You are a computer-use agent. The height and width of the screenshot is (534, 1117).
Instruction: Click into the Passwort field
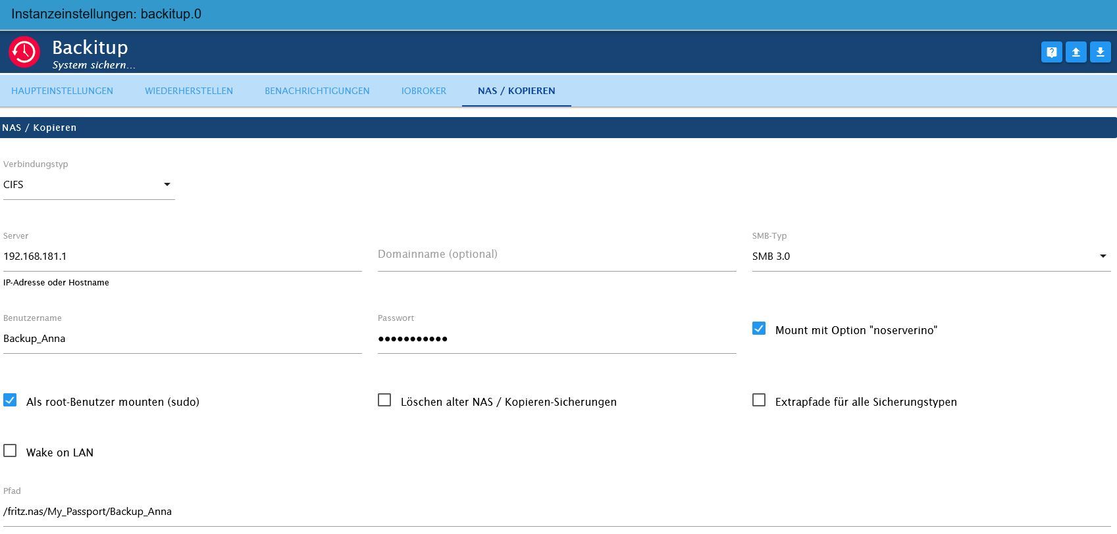(557, 339)
